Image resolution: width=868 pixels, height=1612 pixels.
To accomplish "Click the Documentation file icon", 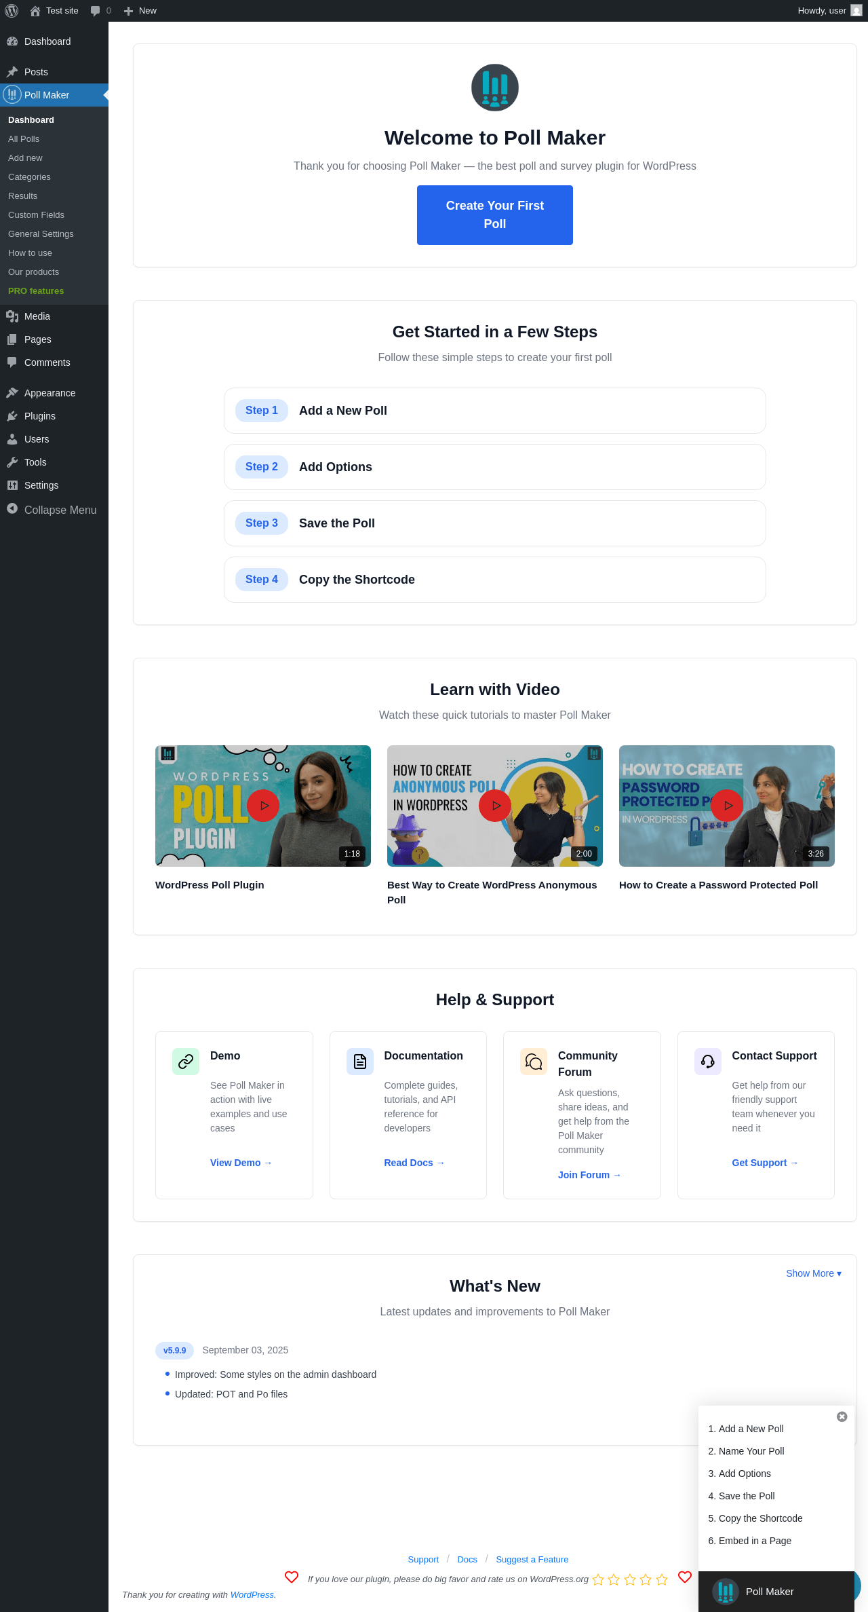I will tap(360, 1062).
